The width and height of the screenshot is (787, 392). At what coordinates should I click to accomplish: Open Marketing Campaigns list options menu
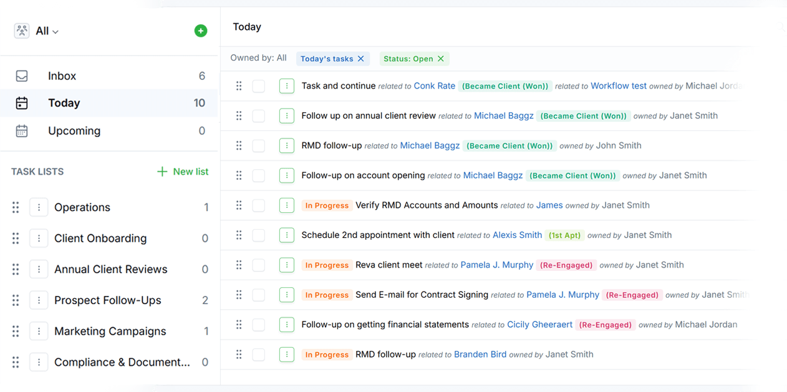39,331
